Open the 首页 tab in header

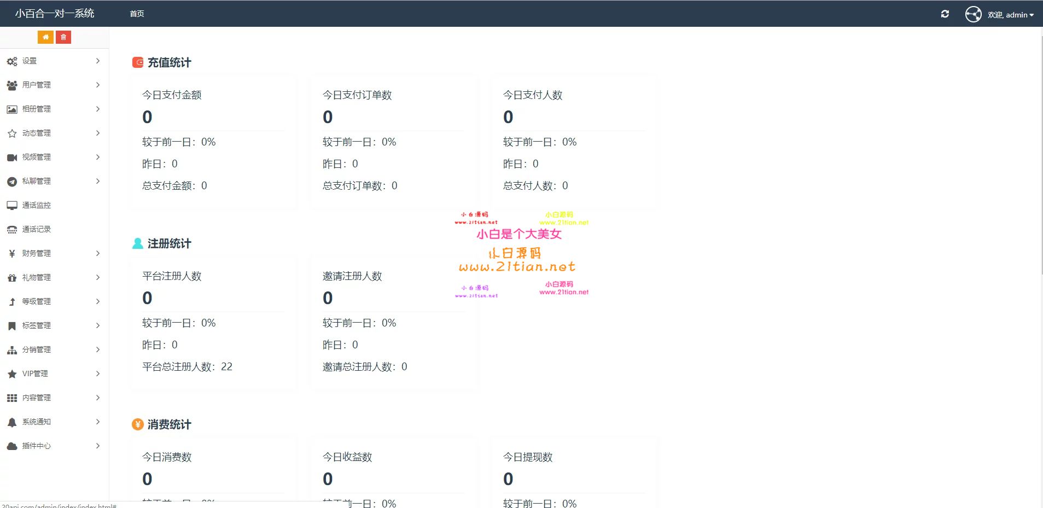(x=137, y=14)
